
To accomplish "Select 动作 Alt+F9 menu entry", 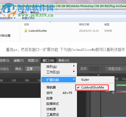I will (59, 93).
